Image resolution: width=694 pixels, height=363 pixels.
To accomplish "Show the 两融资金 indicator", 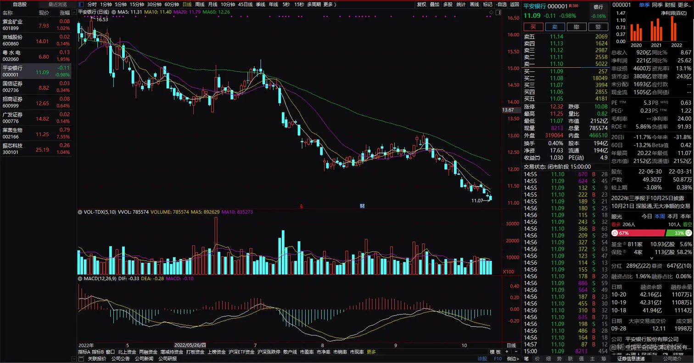I will coord(148,352).
